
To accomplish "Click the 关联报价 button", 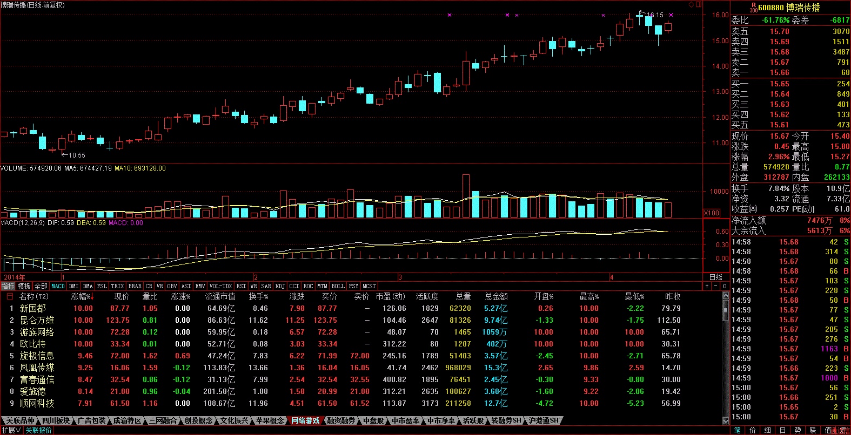I will tap(39, 430).
